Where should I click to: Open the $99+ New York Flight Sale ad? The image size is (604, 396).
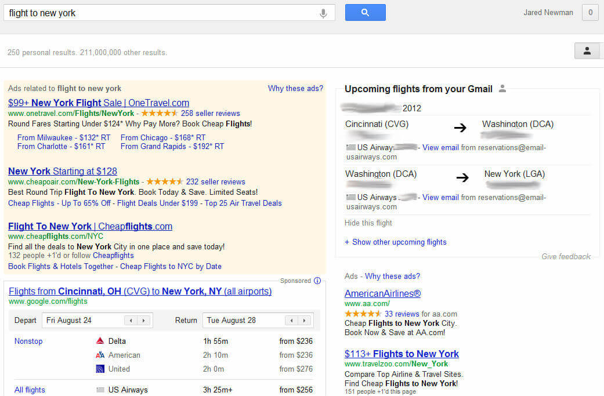(99, 103)
